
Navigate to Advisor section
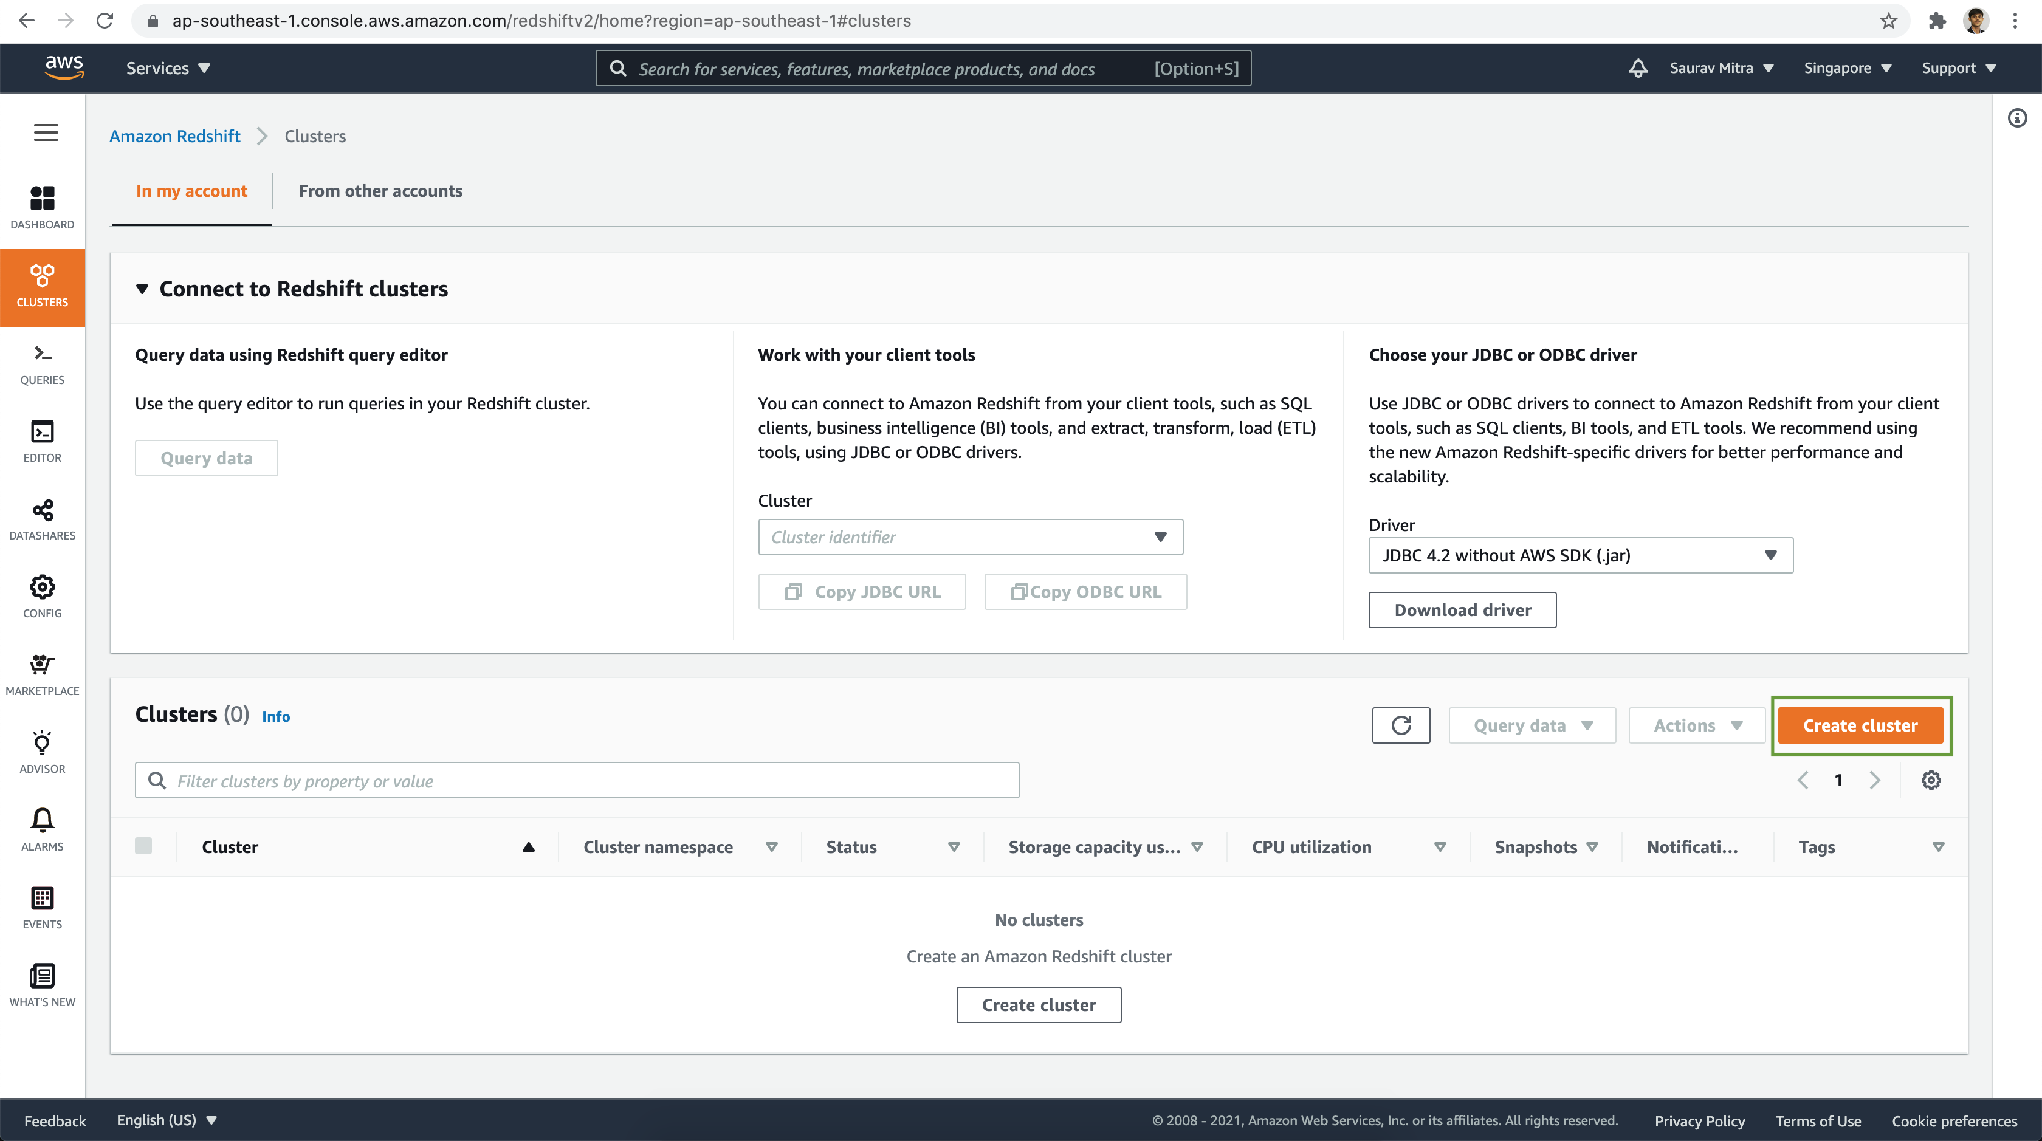[x=42, y=750]
